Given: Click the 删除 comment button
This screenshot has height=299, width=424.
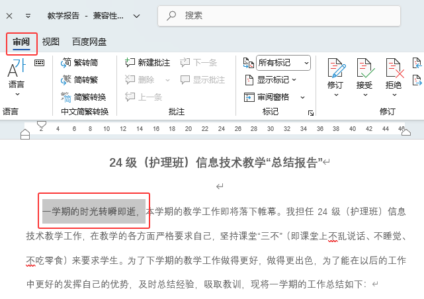Looking at the screenshot, I should (x=140, y=80).
